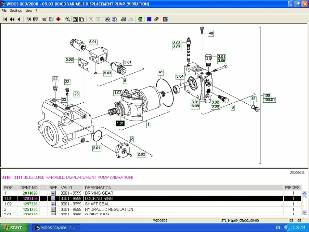The width and height of the screenshot is (309, 232).
Task: Open the shopping cart icon
Action: tap(44, 19)
